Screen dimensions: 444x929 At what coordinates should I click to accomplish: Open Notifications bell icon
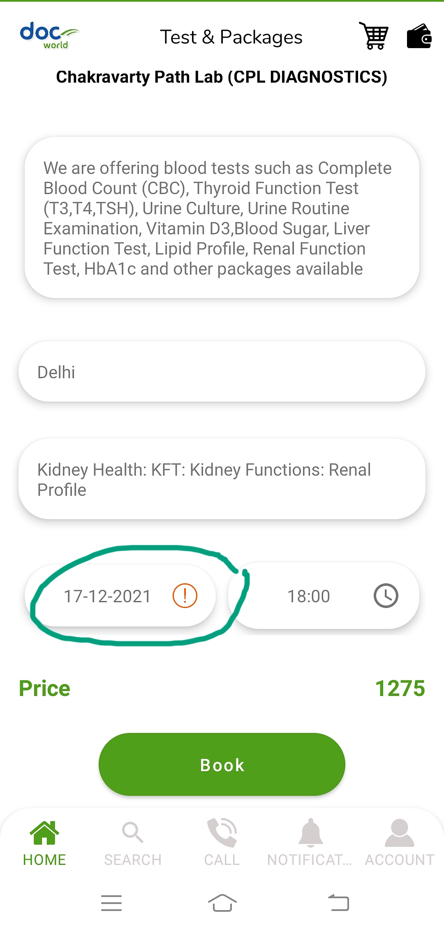(x=310, y=833)
